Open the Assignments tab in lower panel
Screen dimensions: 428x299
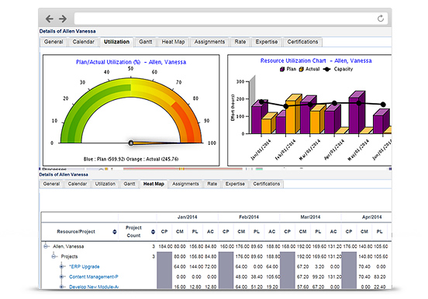[185, 184]
